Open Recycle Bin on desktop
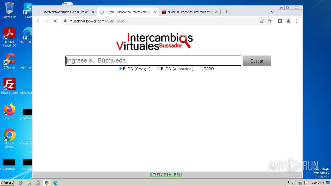 click(x=9, y=10)
